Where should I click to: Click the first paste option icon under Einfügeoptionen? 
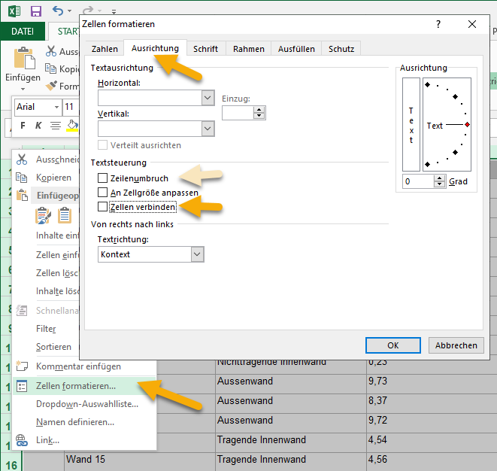(x=44, y=215)
